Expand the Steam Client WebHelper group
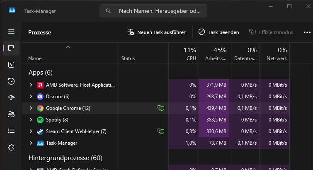Viewport: 313px width, 170px height. (31, 131)
